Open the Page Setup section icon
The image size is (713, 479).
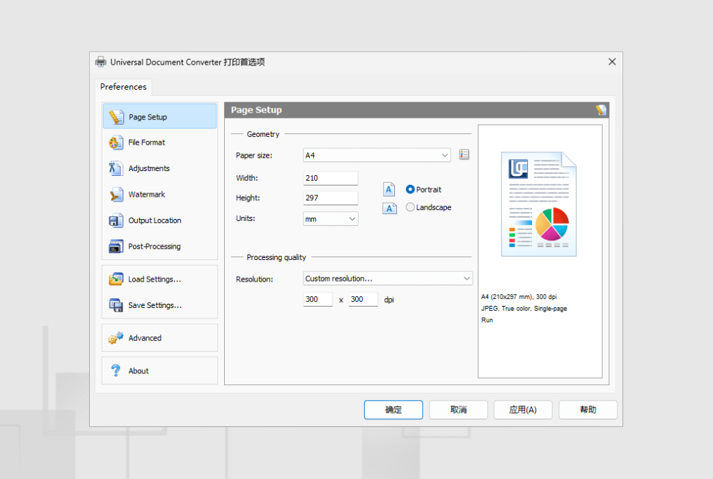click(x=116, y=117)
